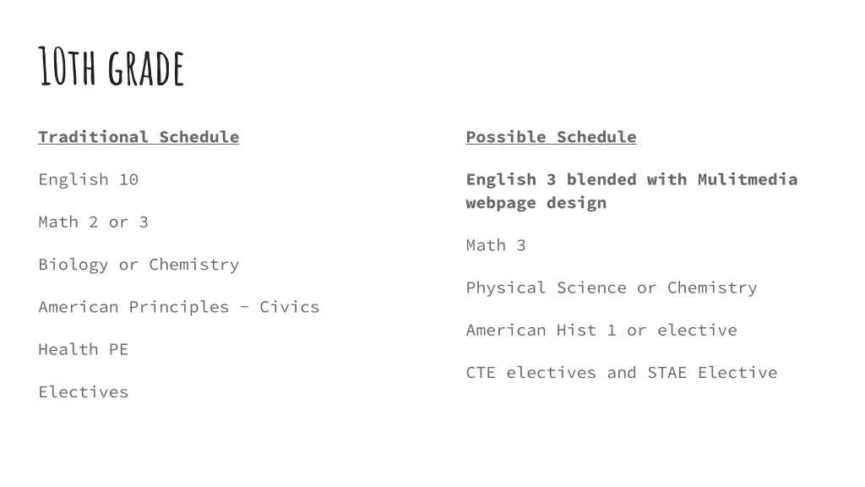Image resolution: width=865 pixels, height=487 pixels.
Task: Click the word STAE
Action: point(667,373)
